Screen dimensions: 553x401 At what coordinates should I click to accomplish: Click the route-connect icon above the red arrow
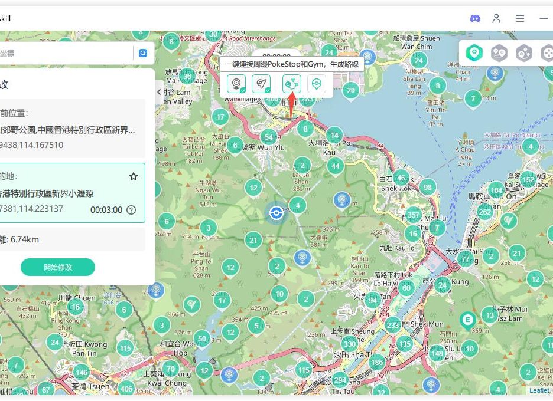coord(291,84)
